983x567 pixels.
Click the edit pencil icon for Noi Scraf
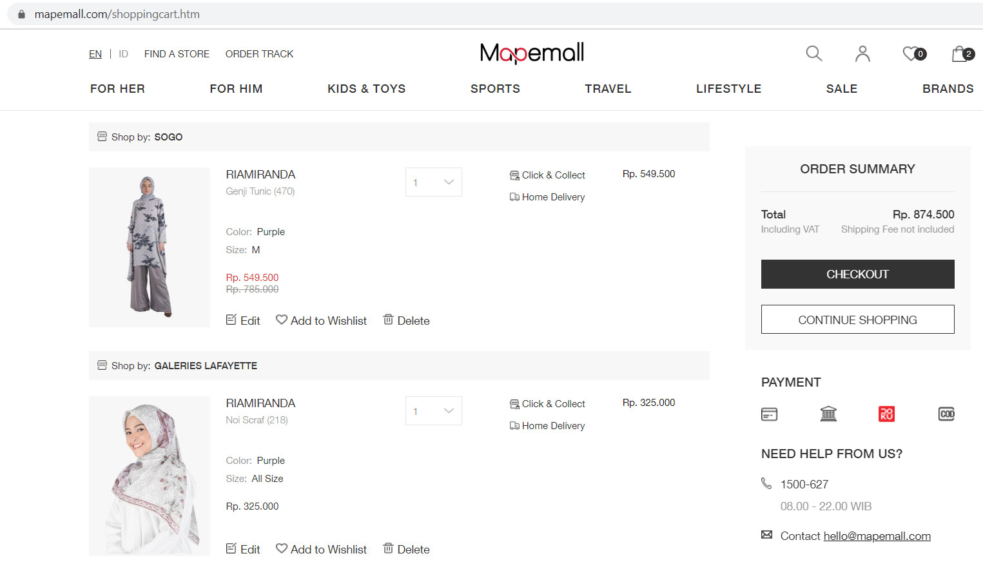pos(231,548)
